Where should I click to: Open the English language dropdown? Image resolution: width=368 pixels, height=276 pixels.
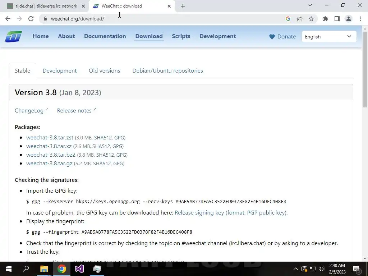pyautogui.click(x=329, y=37)
